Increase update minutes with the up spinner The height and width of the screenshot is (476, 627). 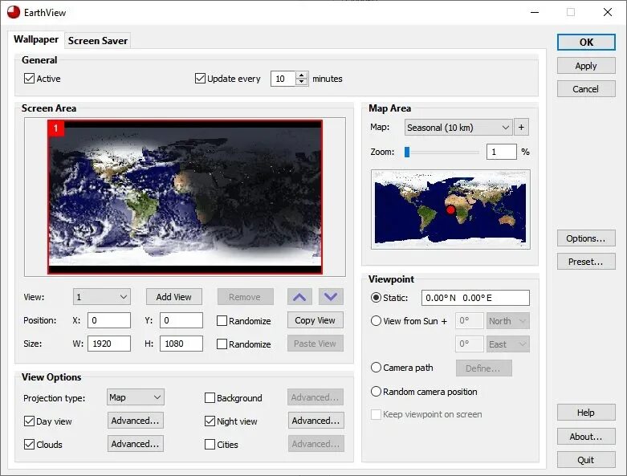(x=302, y=75)
